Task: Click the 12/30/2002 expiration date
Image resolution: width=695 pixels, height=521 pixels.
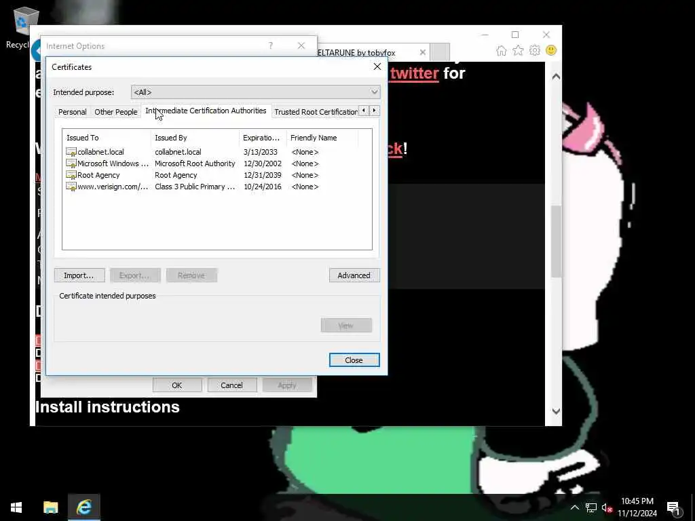Action: [x=263, y=163]
